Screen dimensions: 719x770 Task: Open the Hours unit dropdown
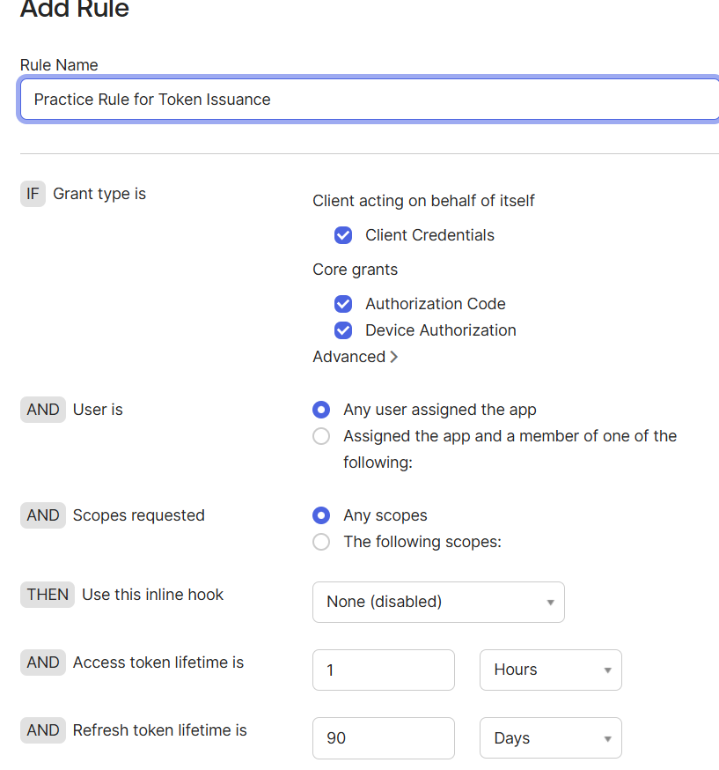coord(550,670)
